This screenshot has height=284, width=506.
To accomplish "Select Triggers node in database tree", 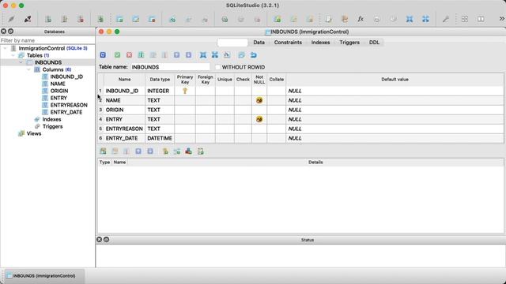I will coord(53,126).
